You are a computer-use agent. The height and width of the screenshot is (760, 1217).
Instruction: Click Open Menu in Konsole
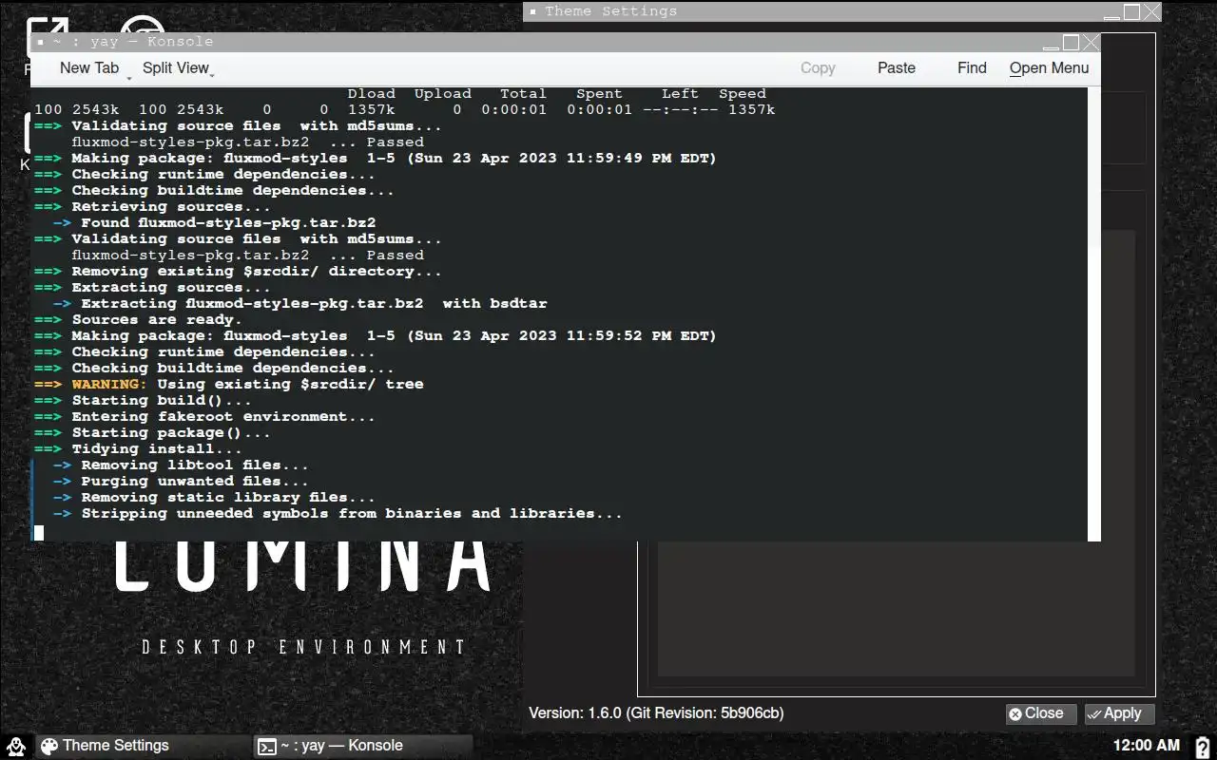click(1049, 68)
